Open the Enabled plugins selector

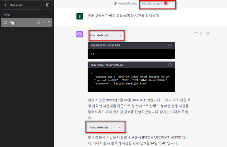coord(154,3)
